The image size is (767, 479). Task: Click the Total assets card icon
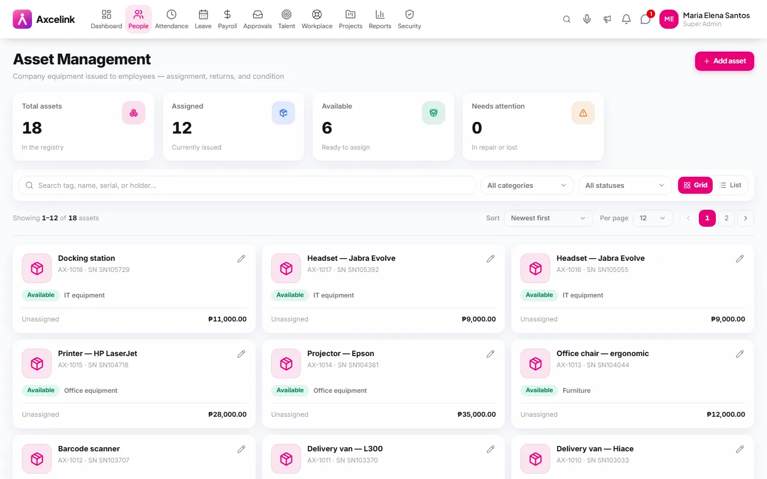pyautogui.click(x=134, y=113)
